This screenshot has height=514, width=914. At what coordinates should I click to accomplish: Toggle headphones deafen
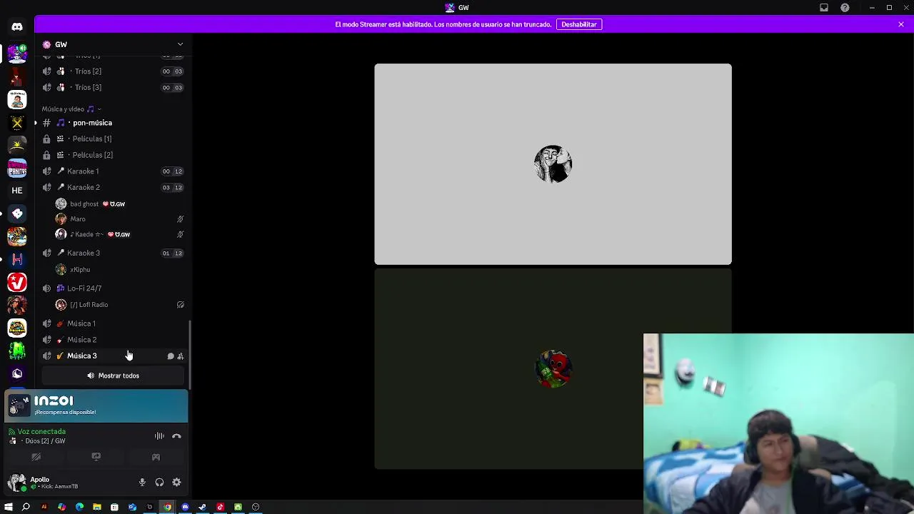pyautogui.click(x=159, y=483)
